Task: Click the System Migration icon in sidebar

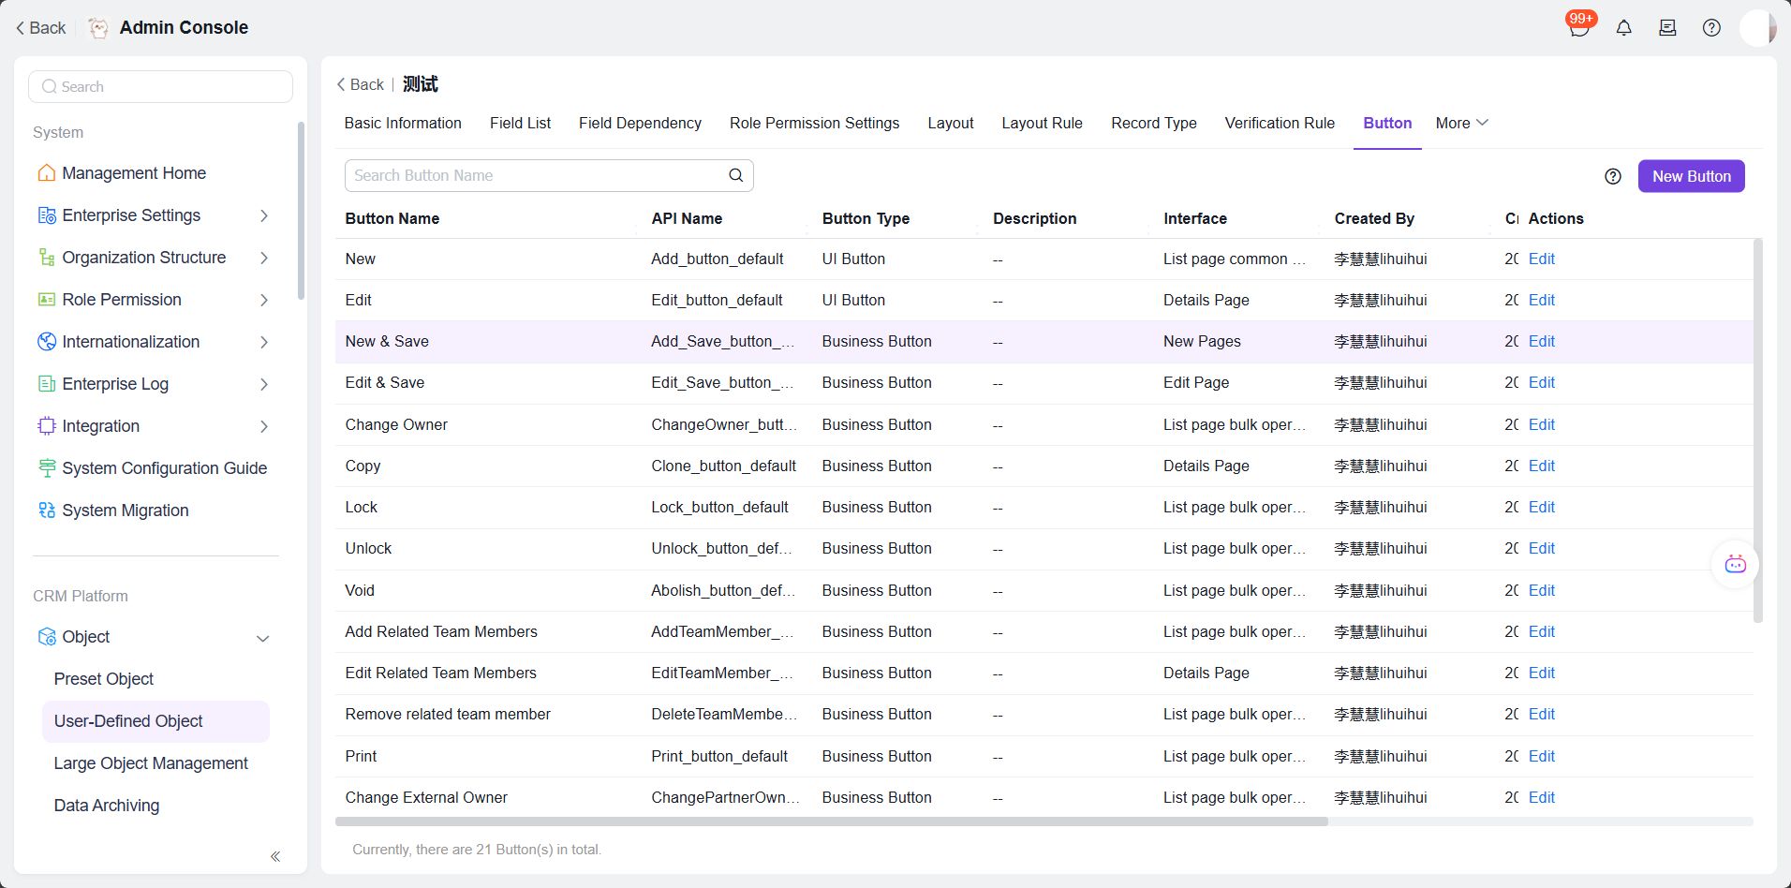Action: 46,511
